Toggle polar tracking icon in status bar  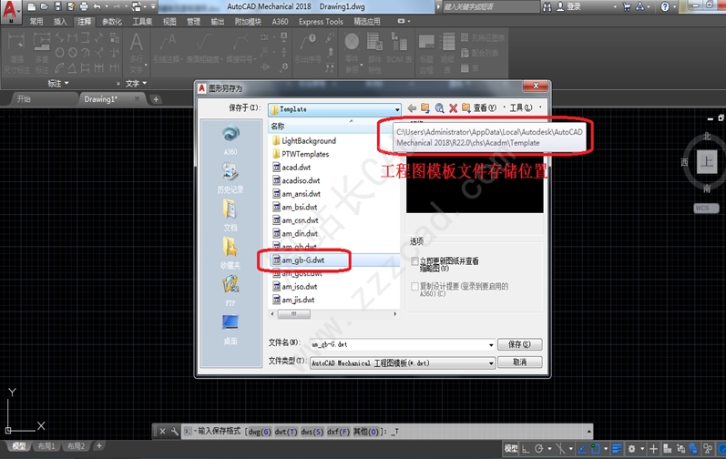coord(539,449)
